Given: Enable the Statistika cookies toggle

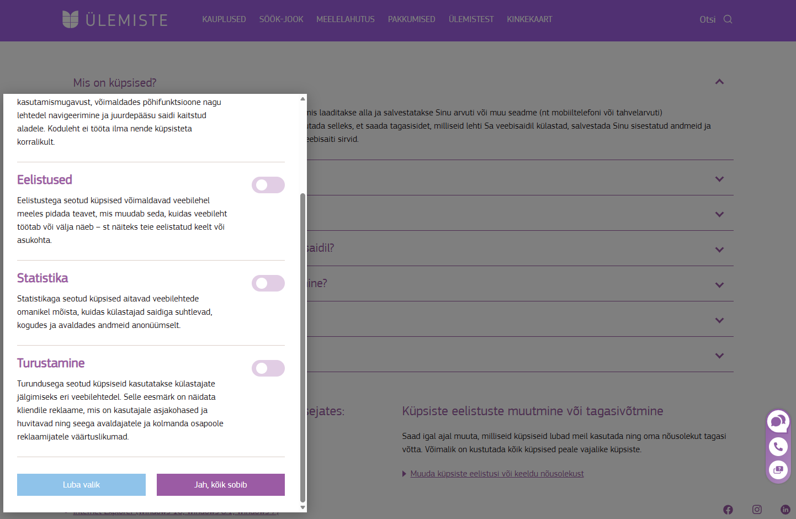Looking at the screenshot, I should (268, 283).
